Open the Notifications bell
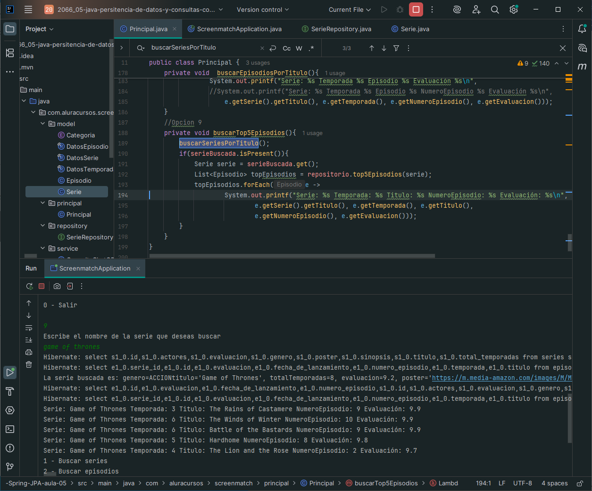This screenshot has height=491, width=592. [x=582, y=29]
